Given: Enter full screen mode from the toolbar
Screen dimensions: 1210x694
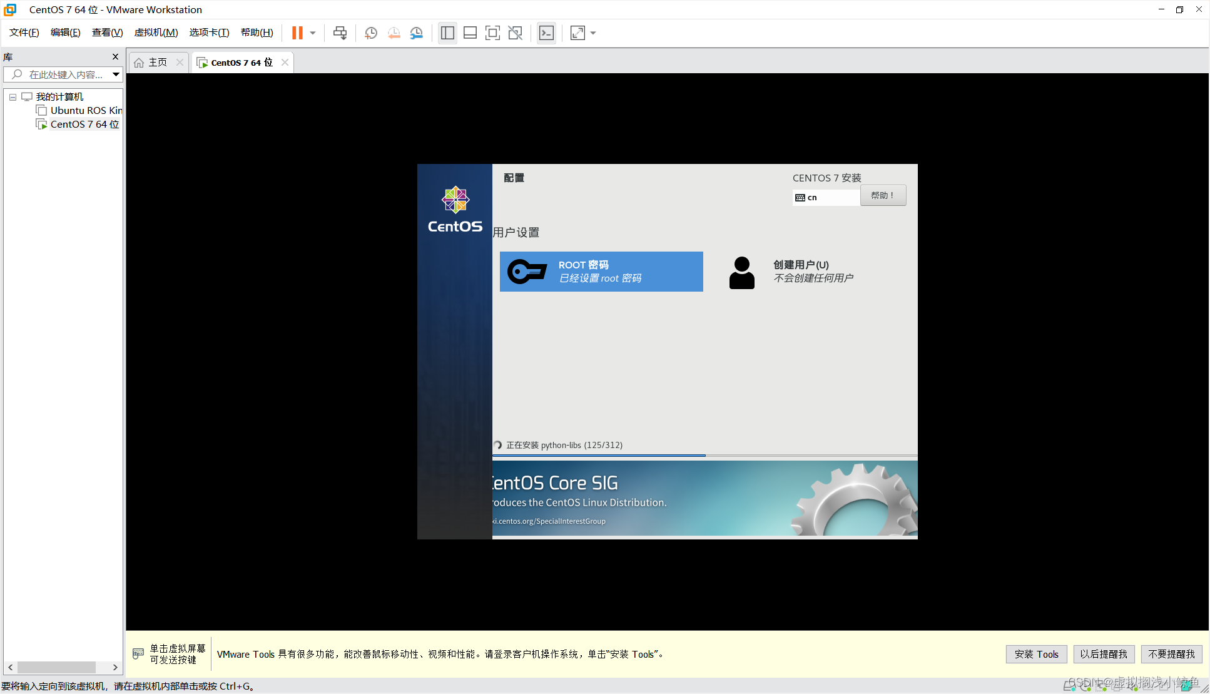Looking at the screenshot, I should [x=492, y=33].
